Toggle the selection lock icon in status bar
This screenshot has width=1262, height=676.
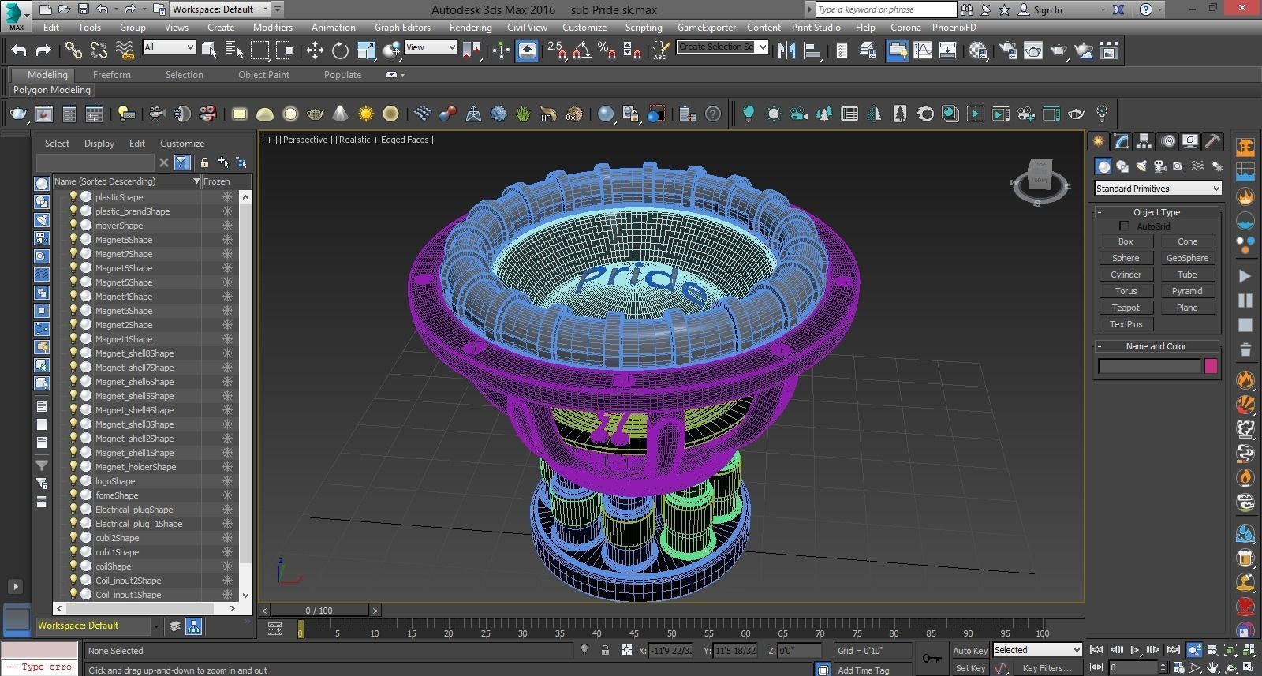[x=605, y=651]
